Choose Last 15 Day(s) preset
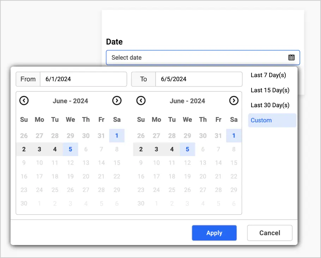The width and height of the screenshot is (321, 258). (270, 90)
